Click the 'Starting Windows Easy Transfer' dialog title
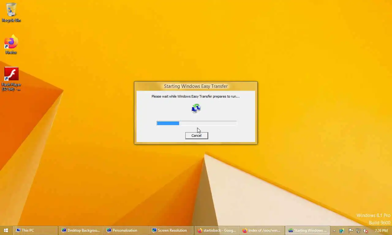 [x=196, y=86]
